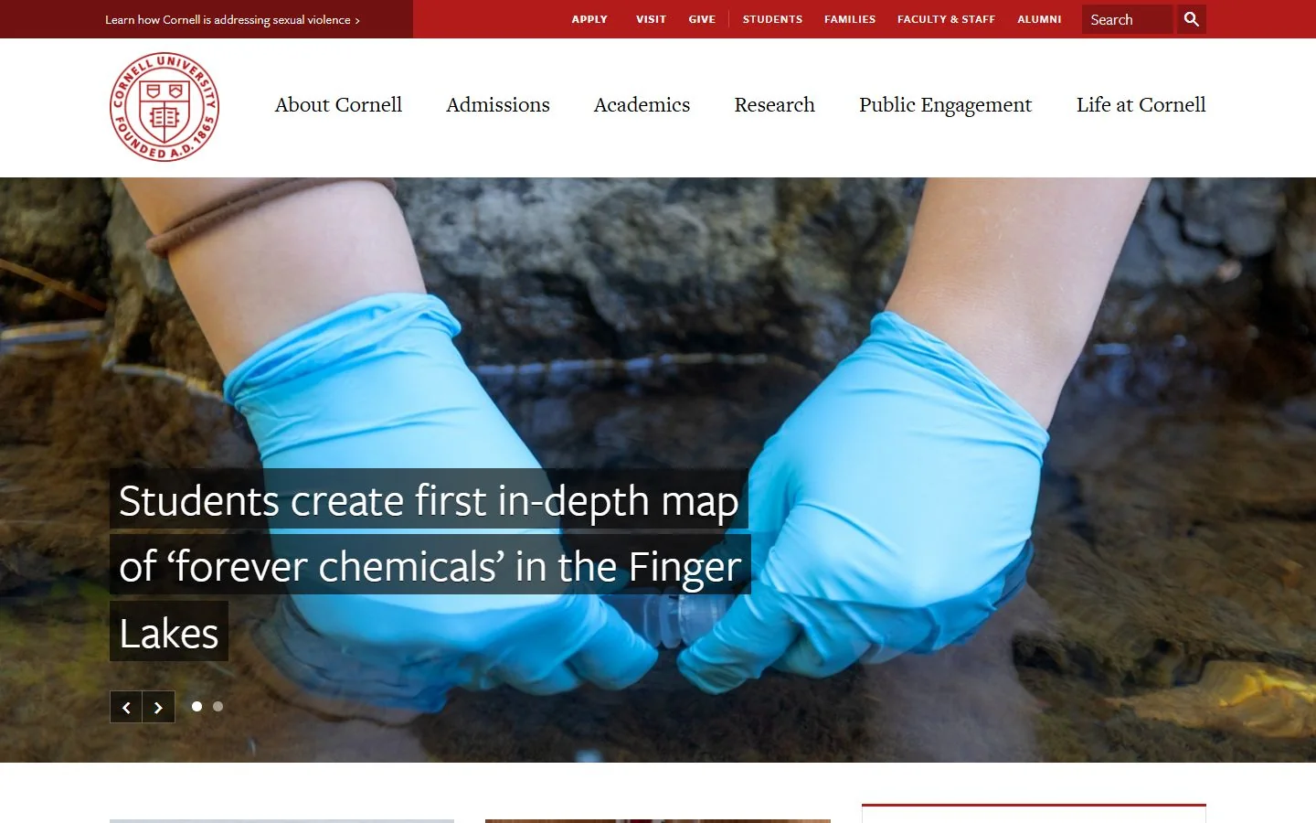
Task: Select the first carousel dot
Action: click(x=196, y=706)
